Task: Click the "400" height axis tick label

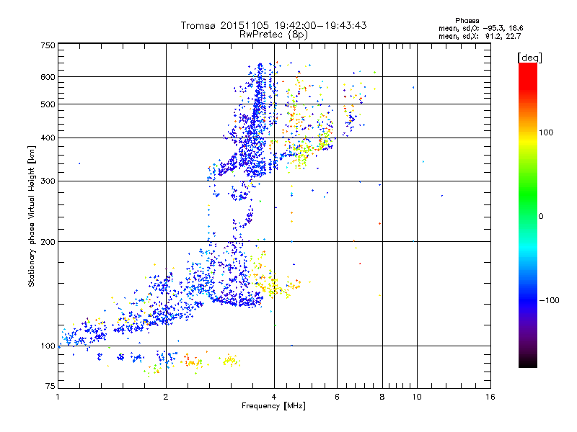Action: 48,138
